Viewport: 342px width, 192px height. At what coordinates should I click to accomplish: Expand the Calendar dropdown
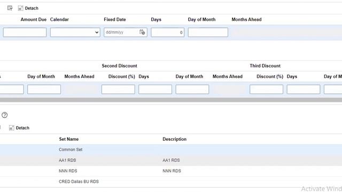[75, 32]
